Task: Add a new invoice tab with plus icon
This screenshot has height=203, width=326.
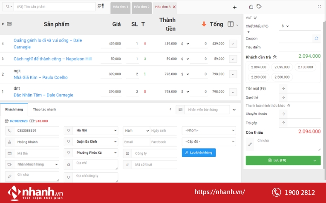Action: tap(234, 7)
